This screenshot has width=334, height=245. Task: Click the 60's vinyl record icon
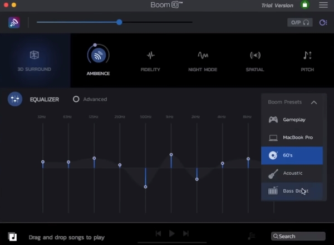[273, 155]
